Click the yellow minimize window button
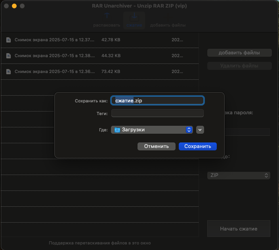 [x=14, y=6]
